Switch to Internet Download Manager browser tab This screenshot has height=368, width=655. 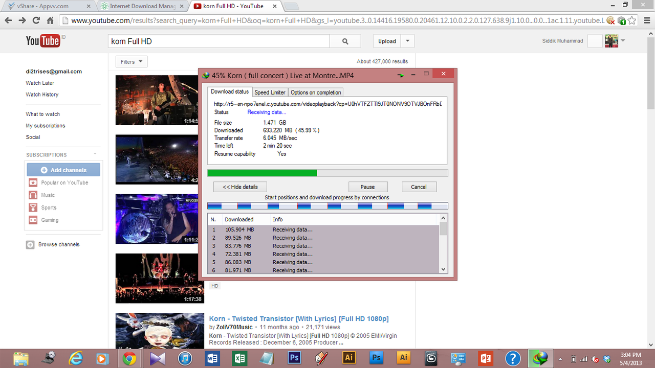[x=142, y=6]
